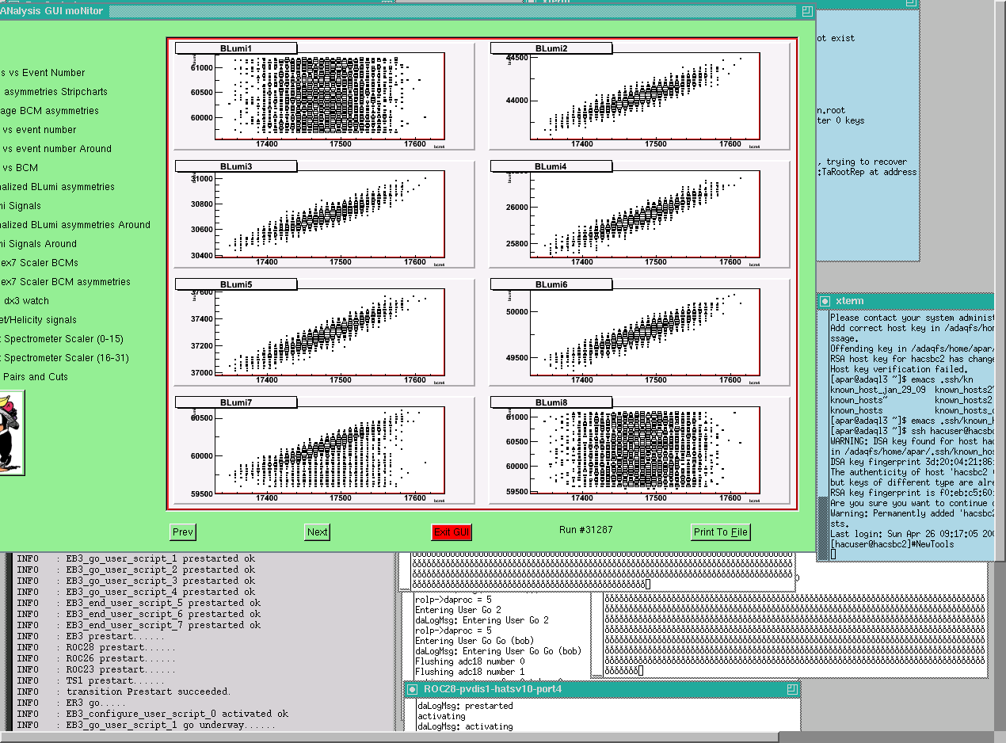
Task: Click the BLumi8 plot title box
Action: [551, 402]
